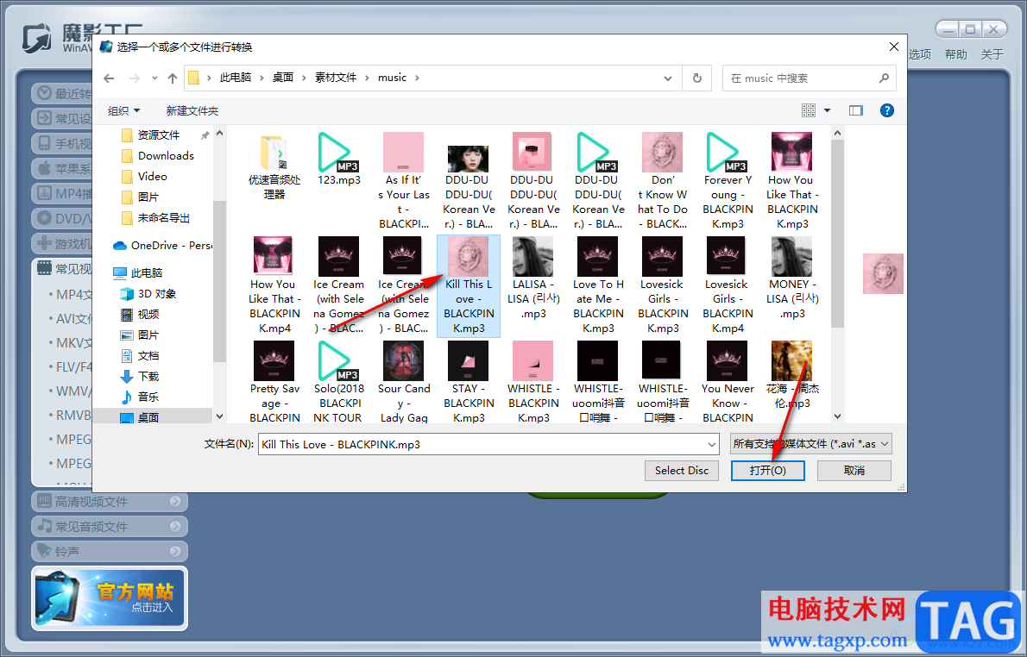Open view options dropdown arrow
1027x657 pixels.
828,110
